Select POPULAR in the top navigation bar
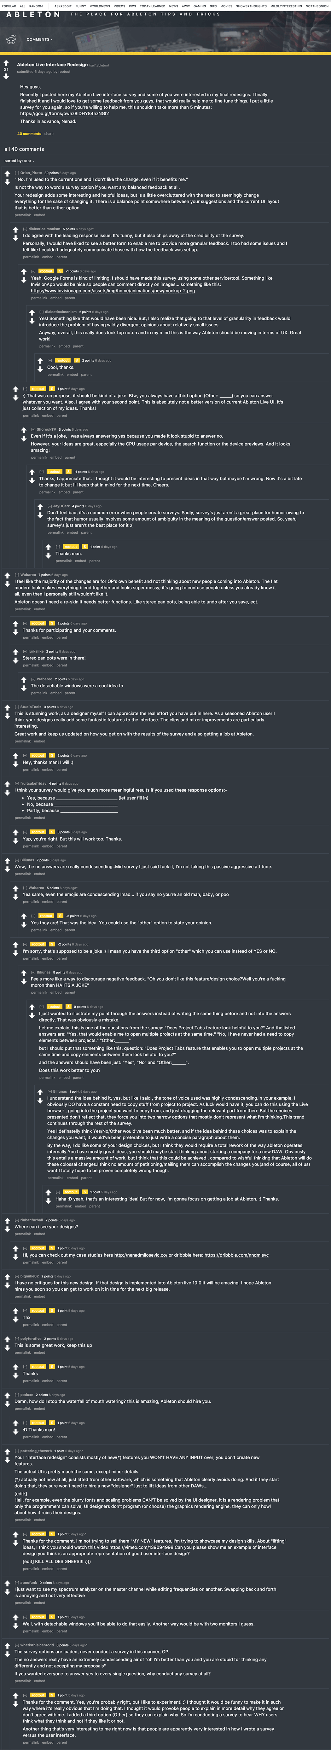 pos(9,6)
